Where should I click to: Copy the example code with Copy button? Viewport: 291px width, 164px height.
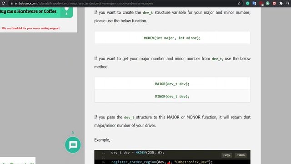226,155
